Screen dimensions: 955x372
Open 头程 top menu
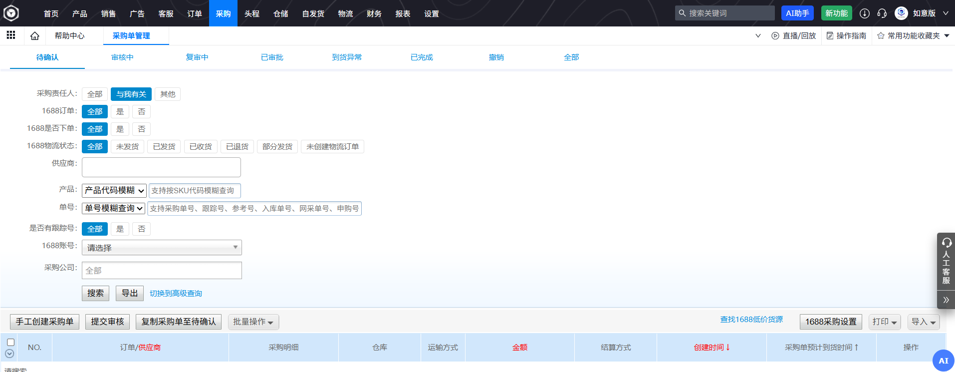(252, 13)
